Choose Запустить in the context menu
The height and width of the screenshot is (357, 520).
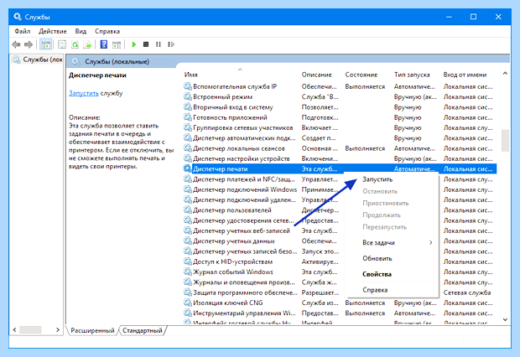pyautogui.click(x=377, y=179)
